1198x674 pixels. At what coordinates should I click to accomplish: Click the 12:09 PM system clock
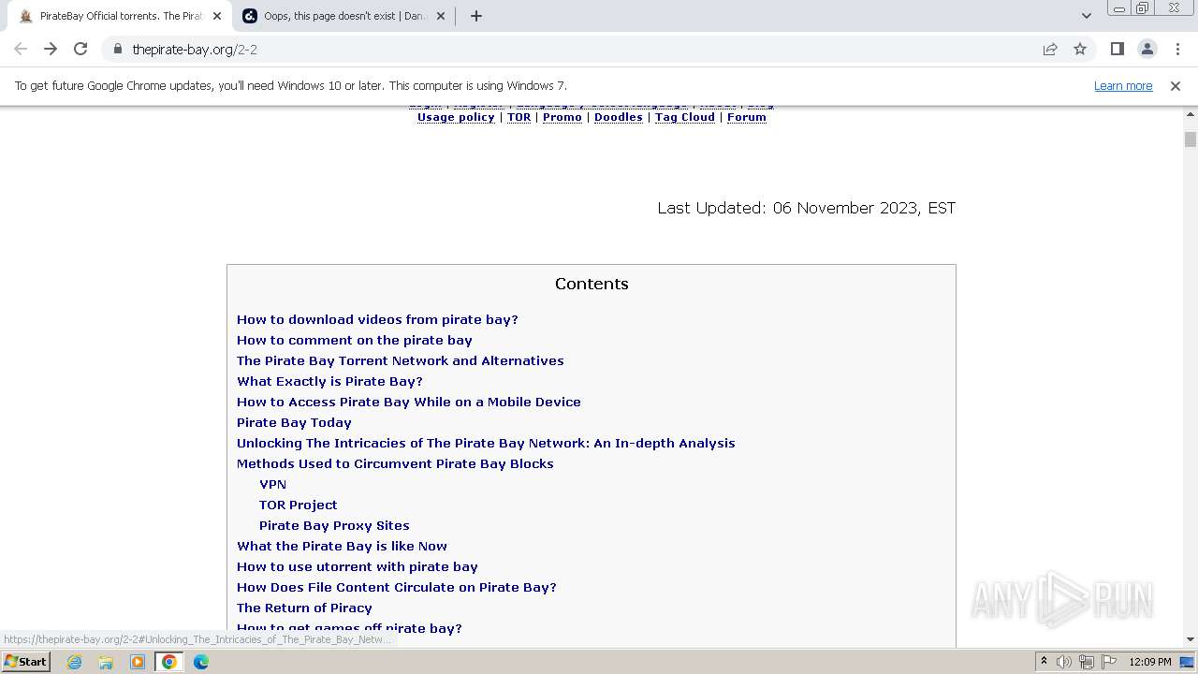click(1150, 662)
